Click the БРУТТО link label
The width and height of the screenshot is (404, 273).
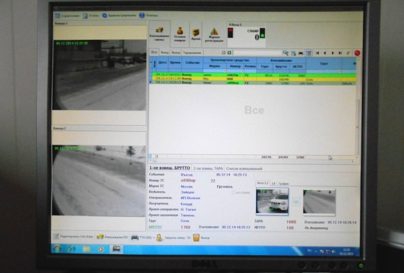point(154,227)
